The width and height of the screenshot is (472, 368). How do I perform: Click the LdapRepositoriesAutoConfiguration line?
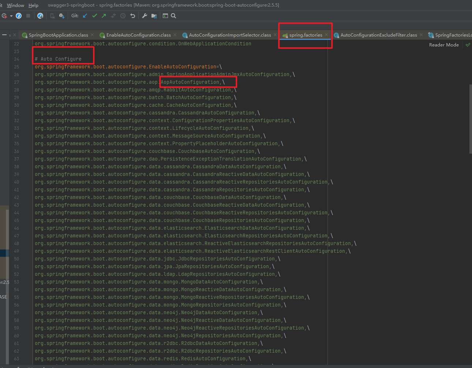click(x=157, y=274)
